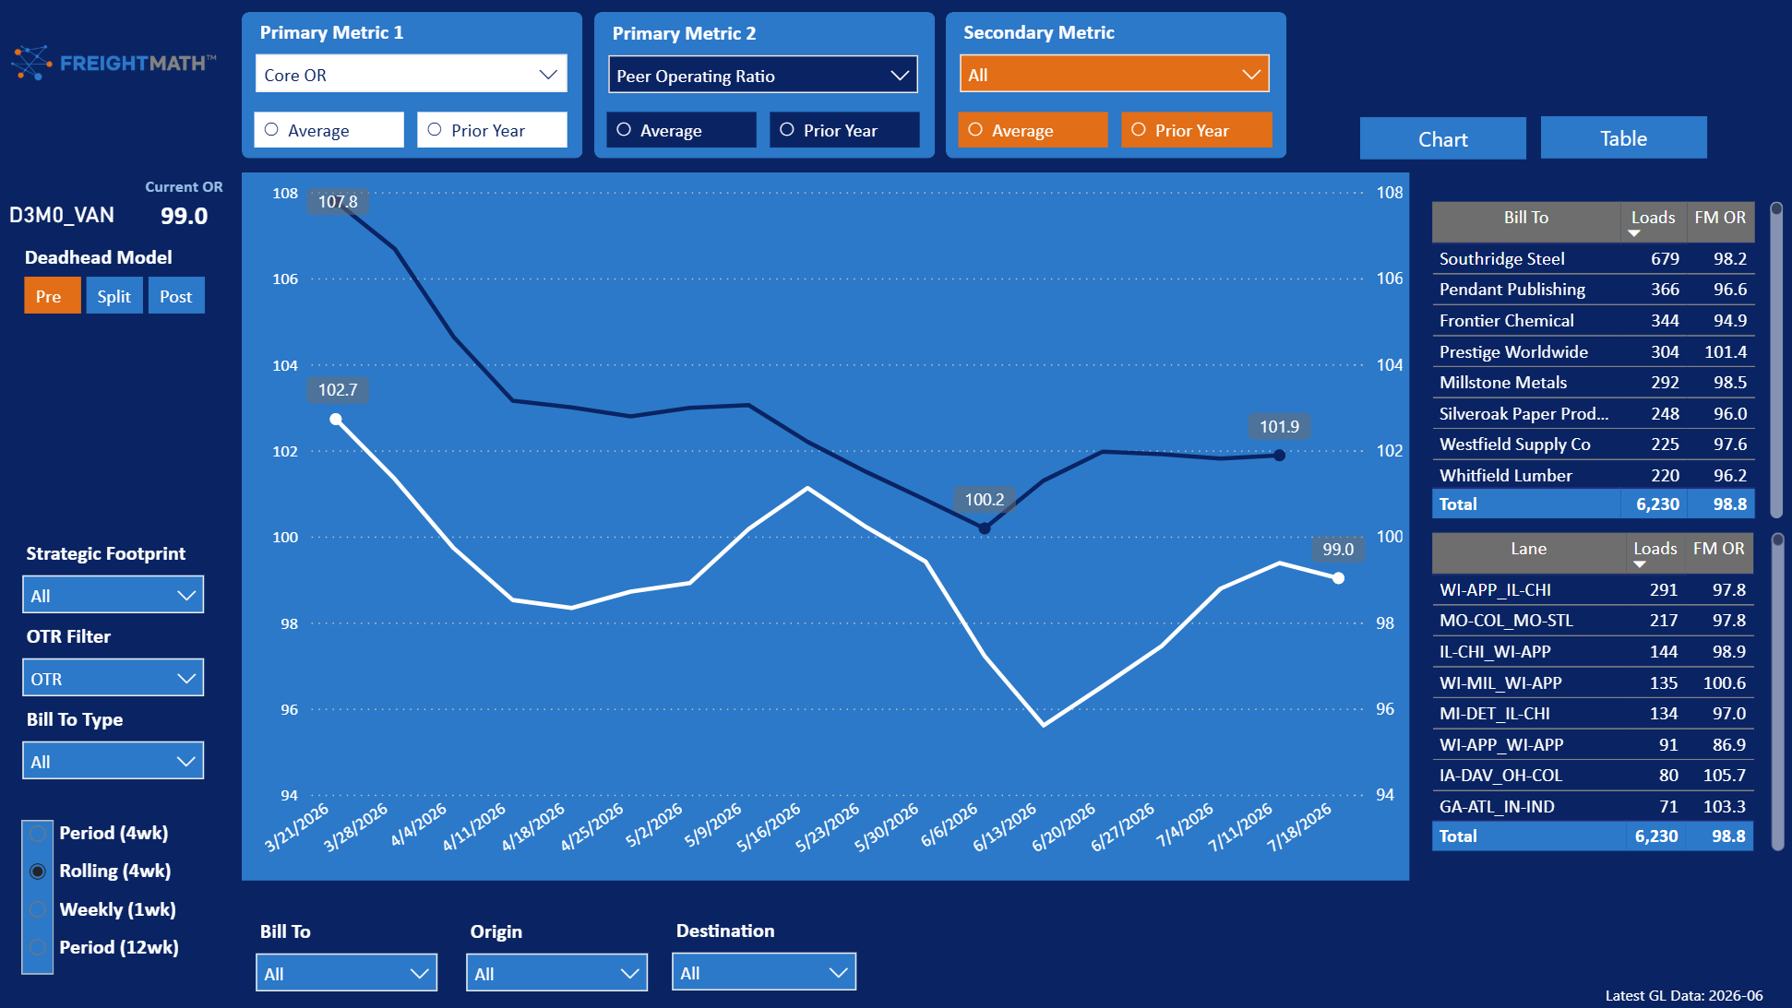Toggle Prior Year under Secondary Metric
This screenshot has height=1008, width=1792.
pos(1196,130)
